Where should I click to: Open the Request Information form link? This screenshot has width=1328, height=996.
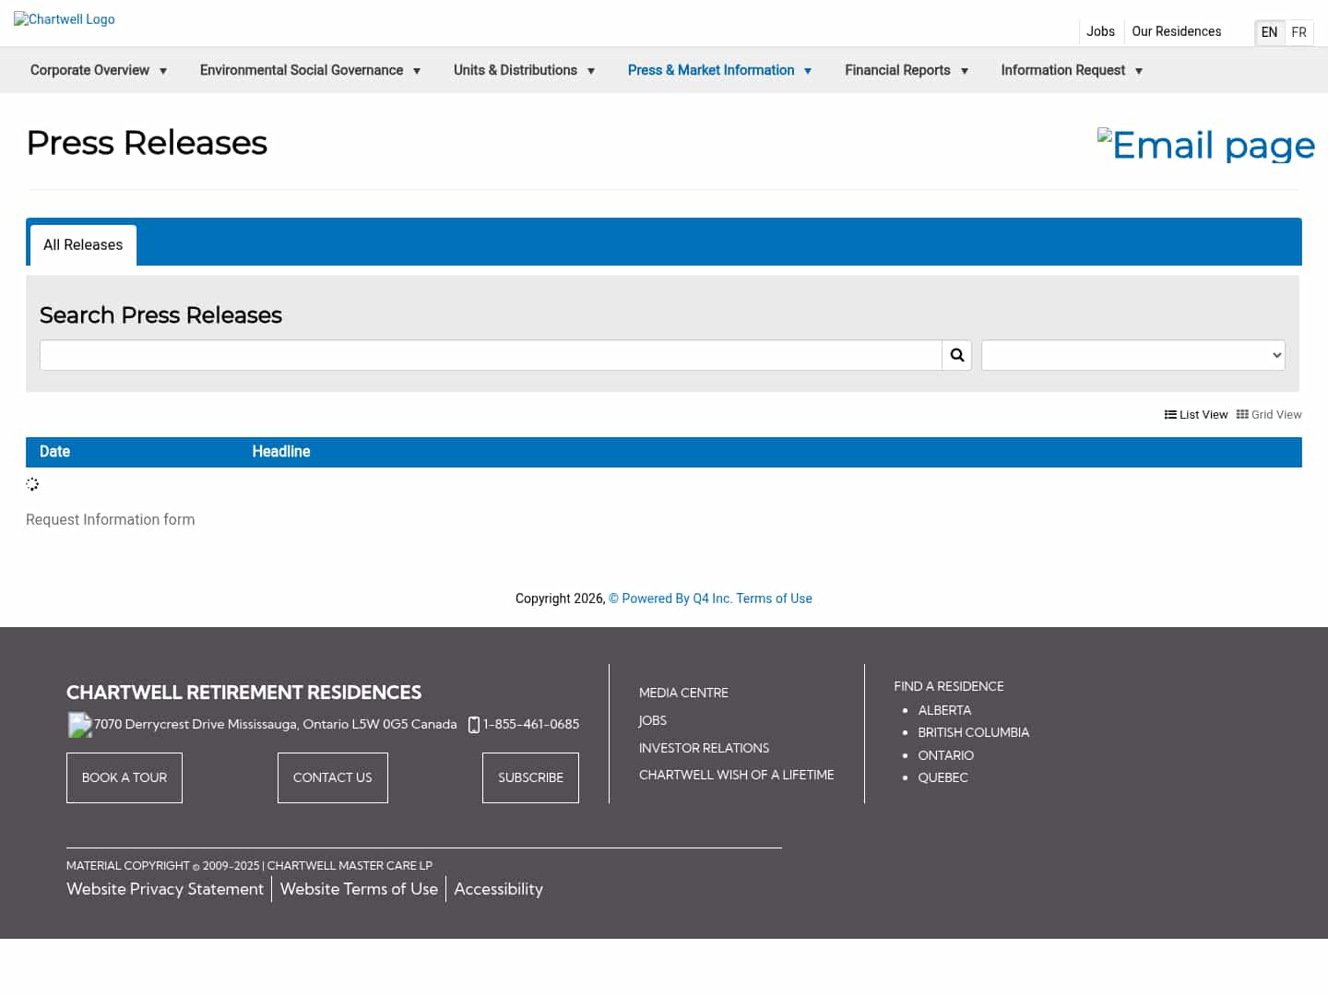pyautogui.click(x=110, y=519)
